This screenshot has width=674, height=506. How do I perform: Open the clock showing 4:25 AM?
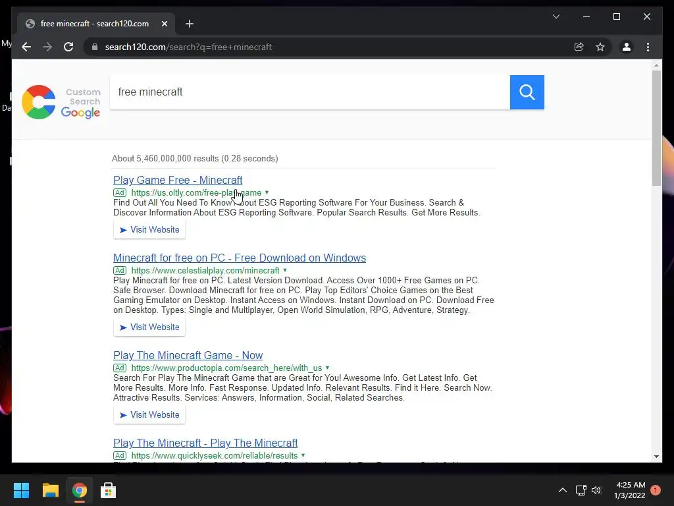pyautogui.click(x=630, y=490)
